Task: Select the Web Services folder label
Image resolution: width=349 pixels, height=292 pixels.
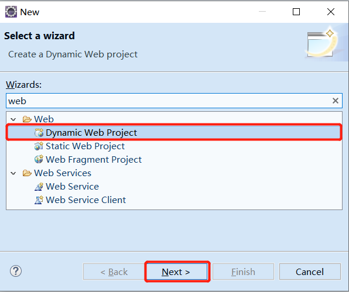Action: (63, 173)
